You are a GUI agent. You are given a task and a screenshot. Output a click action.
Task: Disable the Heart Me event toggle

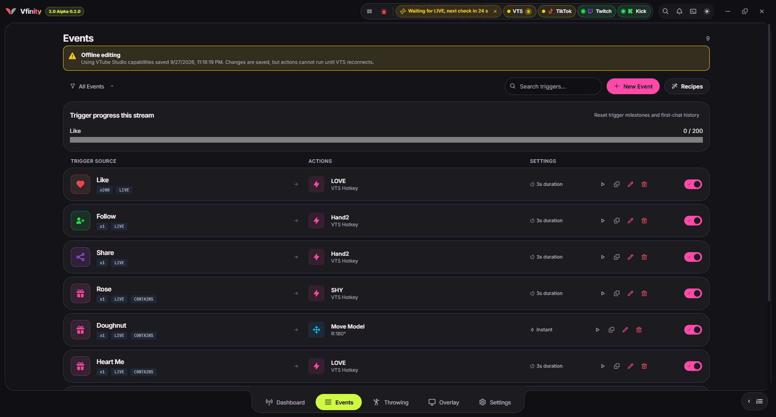tap(693, 366)
